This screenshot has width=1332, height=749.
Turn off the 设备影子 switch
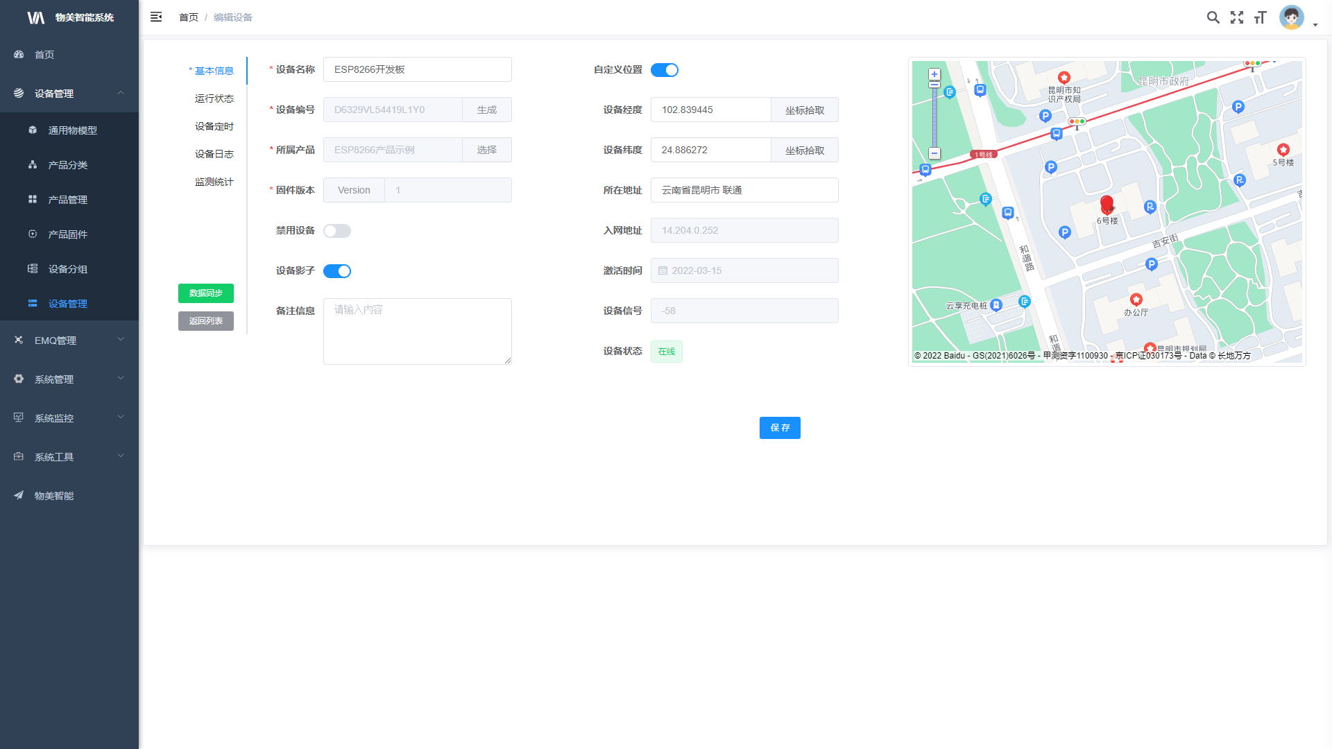(x=337, y=271)
